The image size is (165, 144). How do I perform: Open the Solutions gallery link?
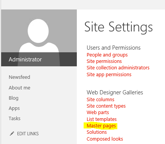(x=97, y=132)
